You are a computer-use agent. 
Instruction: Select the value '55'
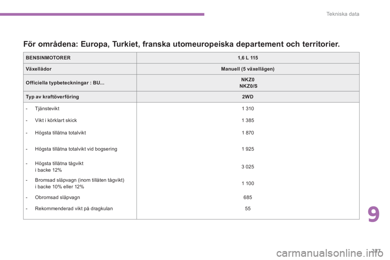(248, 208)
